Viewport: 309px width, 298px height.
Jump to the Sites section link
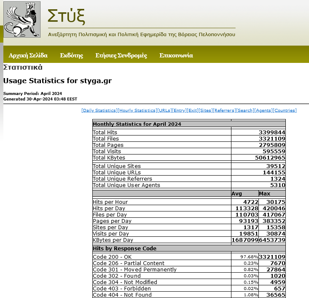point(206,110)
